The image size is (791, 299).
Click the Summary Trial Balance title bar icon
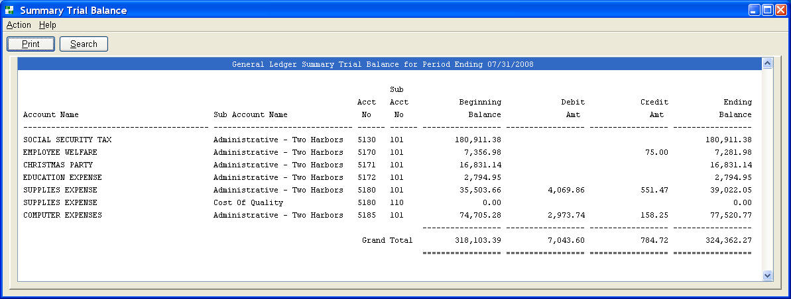(x=9, y=10)
